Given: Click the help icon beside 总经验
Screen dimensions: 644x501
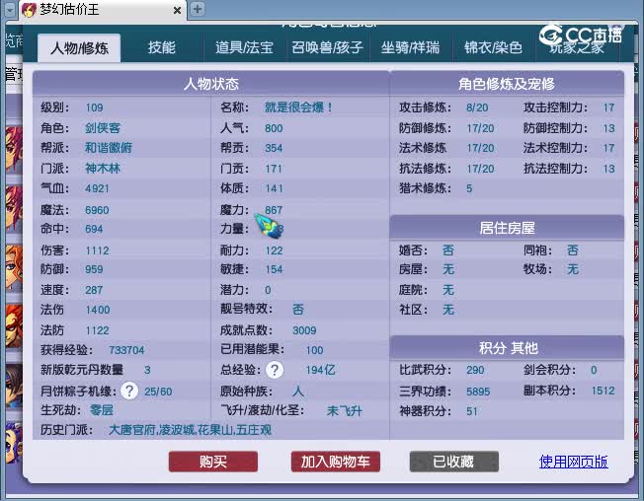Looking at the screenshot, I should pyautogui.click(x=275, y=370).
